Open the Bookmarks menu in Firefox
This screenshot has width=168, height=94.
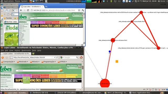[x=26, y=50]
